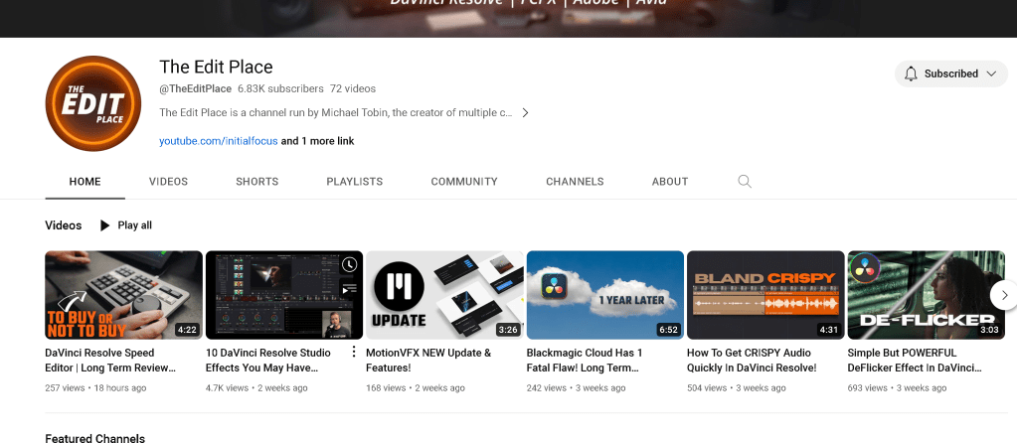Image resolution: width=1017 pixels, height=443 pixels.
Task: Click '242 views • 3 weeks ago' text
Action: coord(576,388)
